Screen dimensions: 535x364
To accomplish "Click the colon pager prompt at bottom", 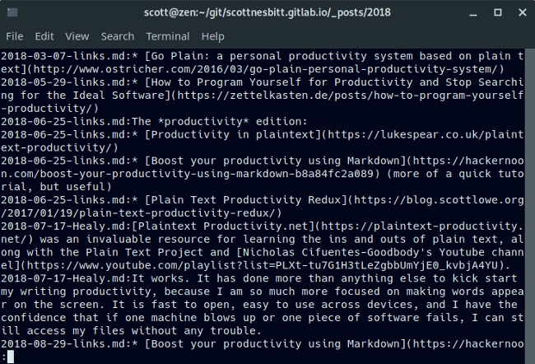I will pos(4,357).
